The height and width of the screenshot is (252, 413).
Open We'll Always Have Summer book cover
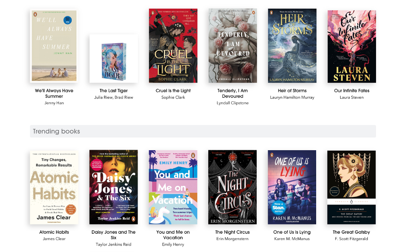pyautogui.click(x=54, y=46)
